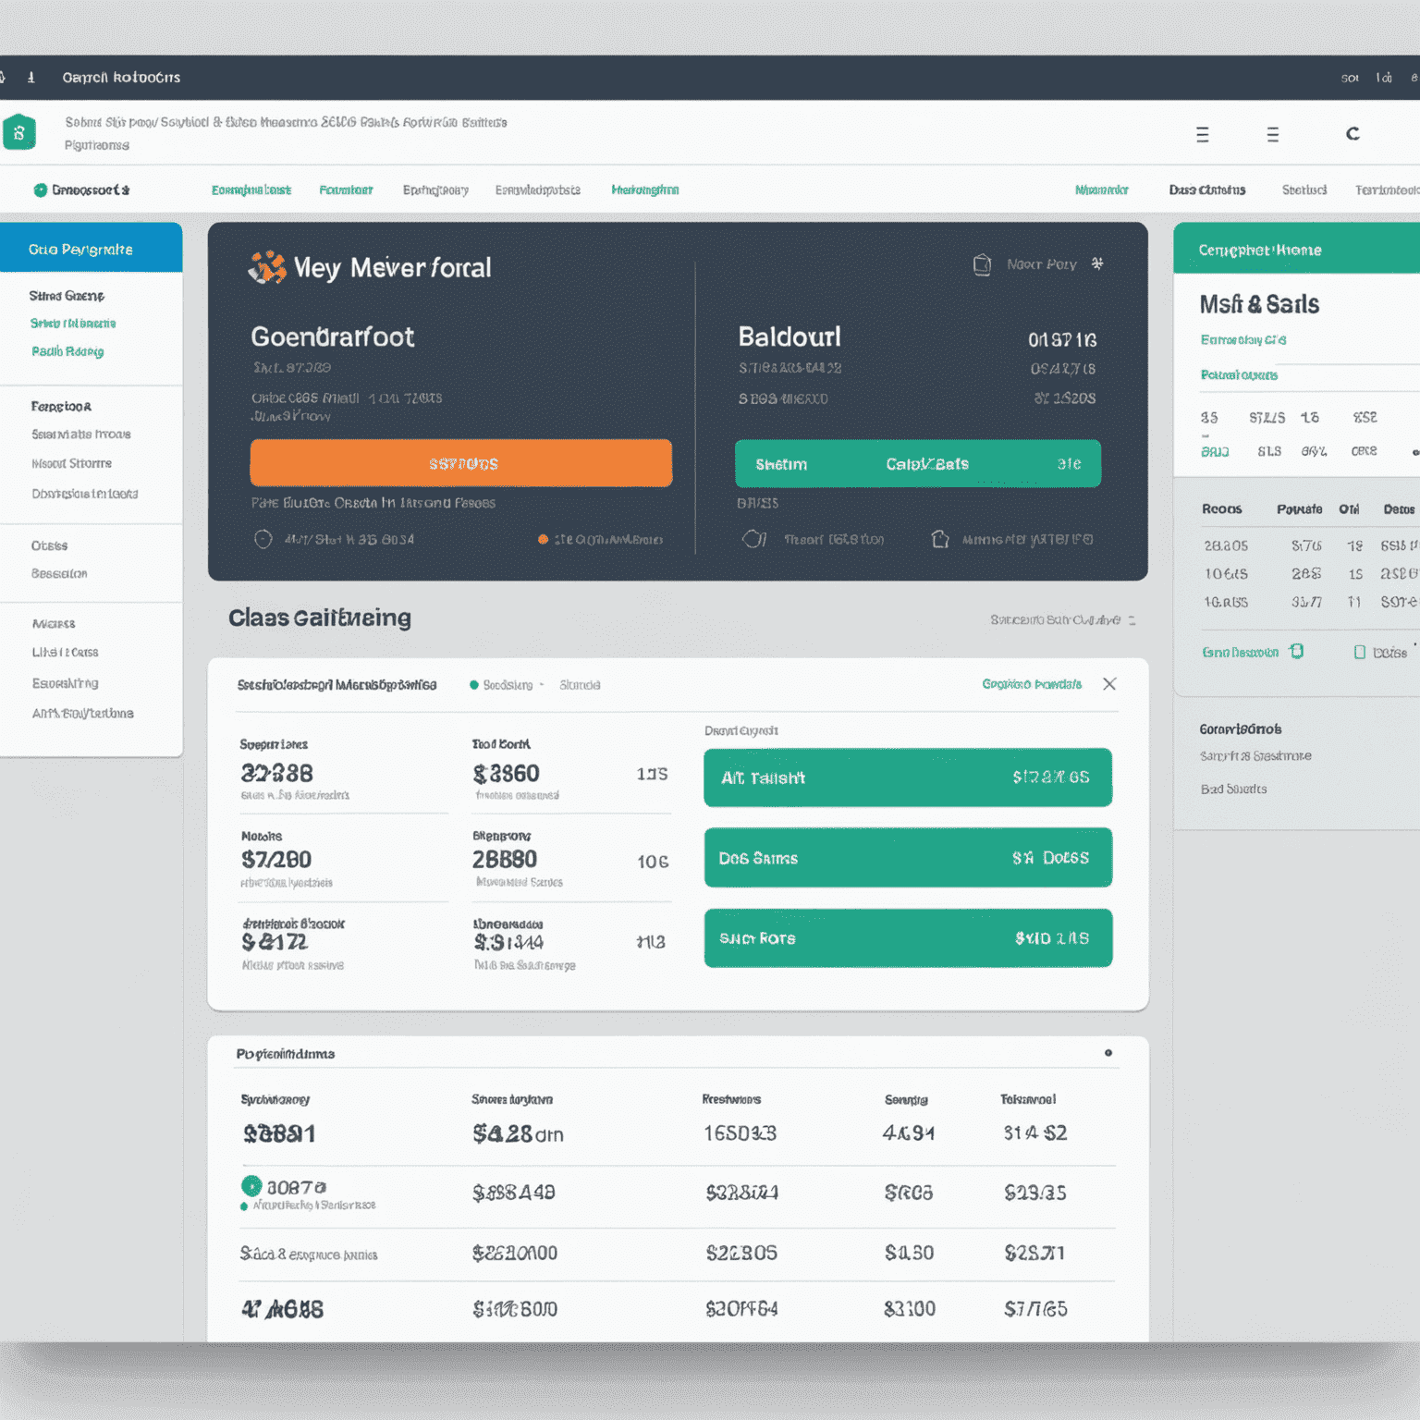Click the 'Slomcla' filter label

(580, 685)
